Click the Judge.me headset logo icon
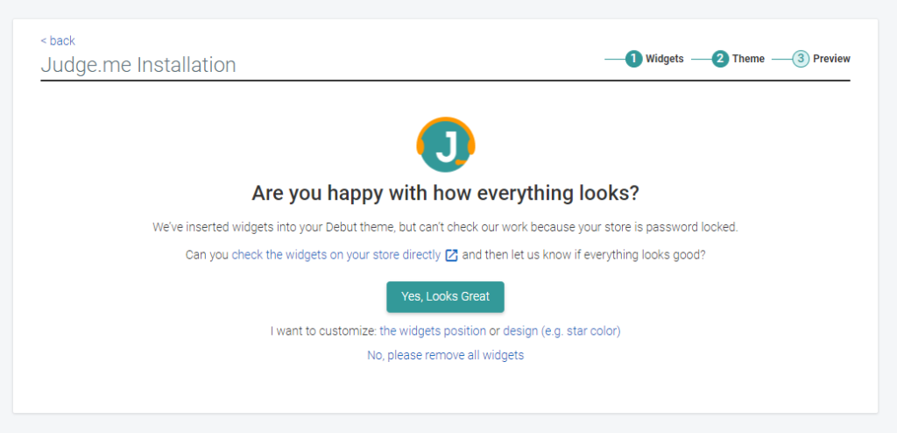 (x=446, y=145)
